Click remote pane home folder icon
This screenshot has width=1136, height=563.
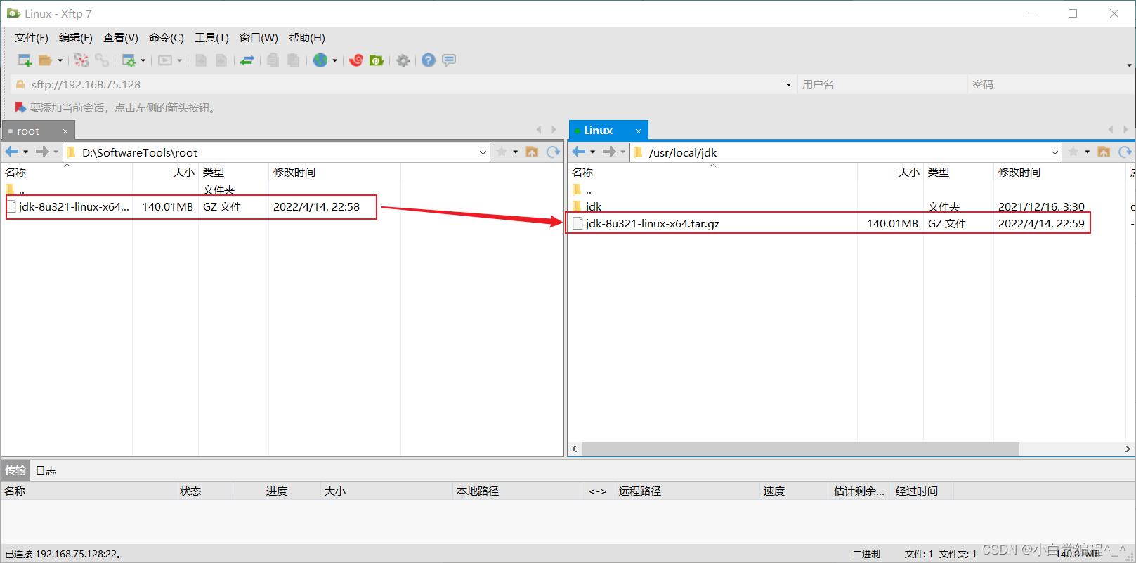1104,152
